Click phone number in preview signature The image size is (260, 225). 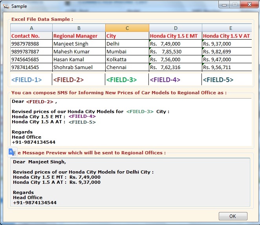[x=35, y=203]
